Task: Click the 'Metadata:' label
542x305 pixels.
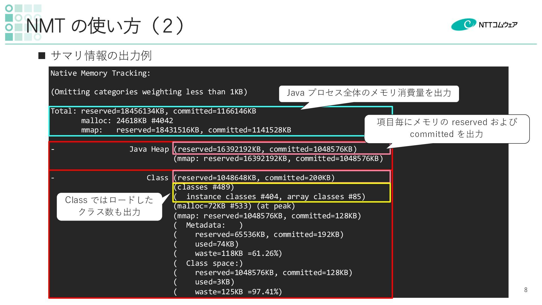Action: click(x=206, y=225)
